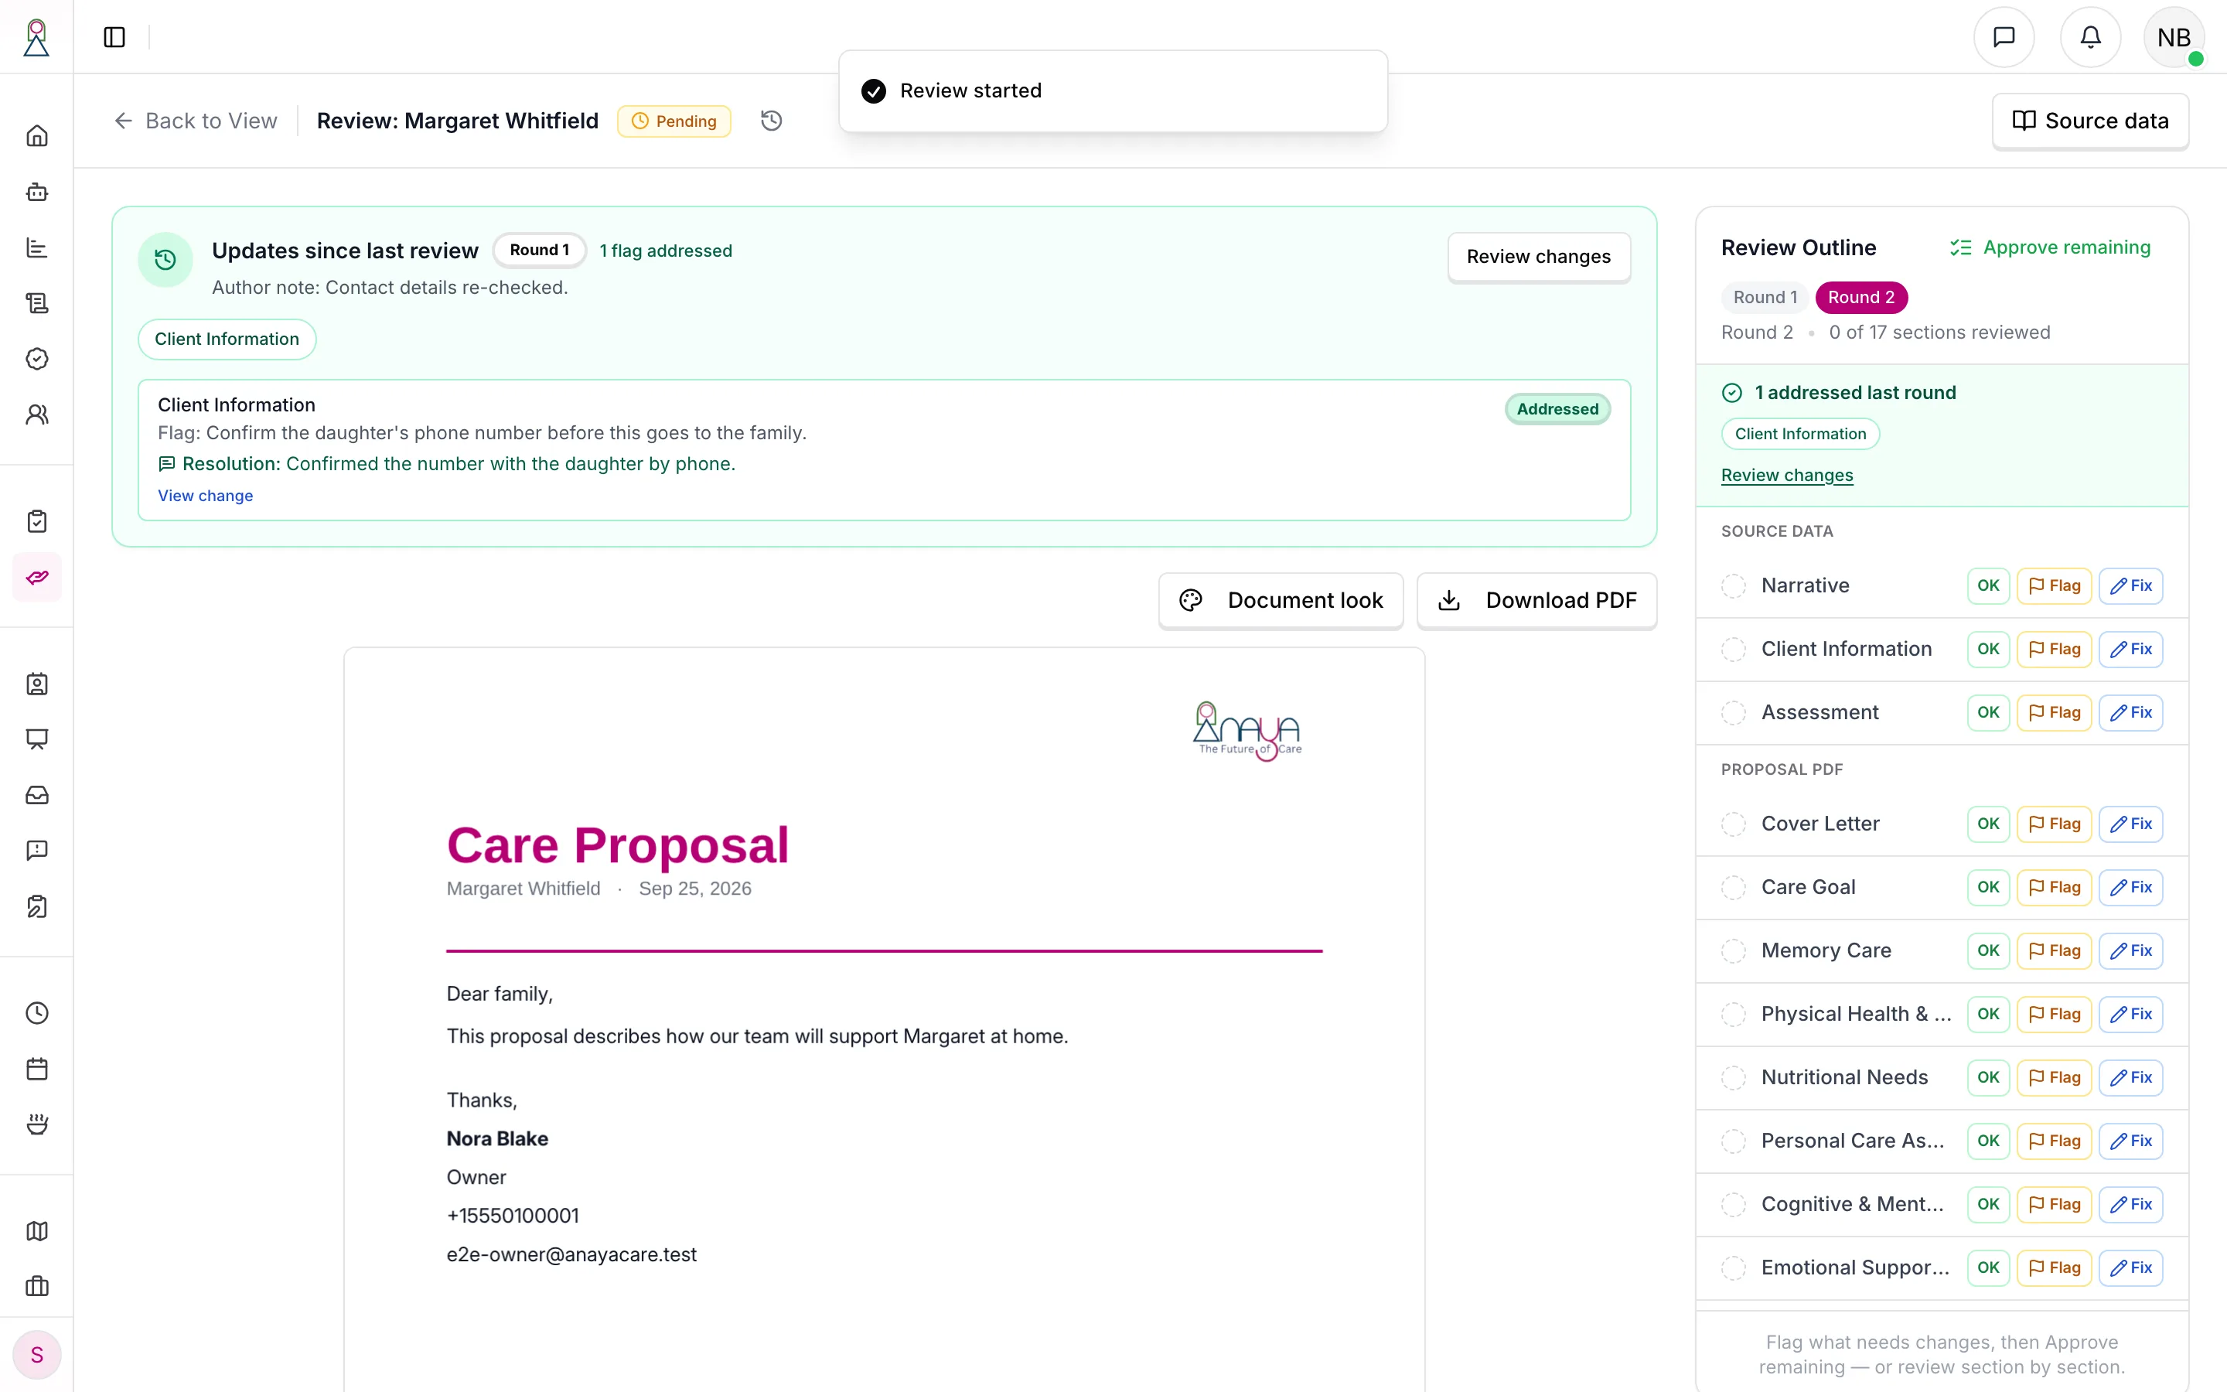Go Back to View
This screenshot has width=2227, height=1392.
195,121
